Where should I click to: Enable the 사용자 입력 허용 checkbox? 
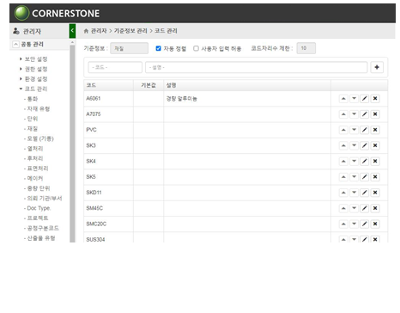[196, 48]
